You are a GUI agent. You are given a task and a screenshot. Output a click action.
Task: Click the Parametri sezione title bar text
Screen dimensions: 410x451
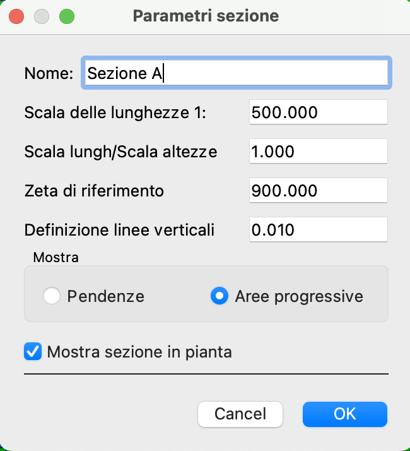tap(206, 16)
